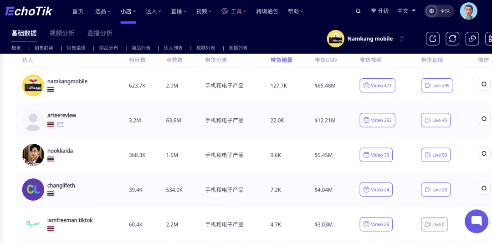Click the search magnifier icon in navbar

point(358,11)
